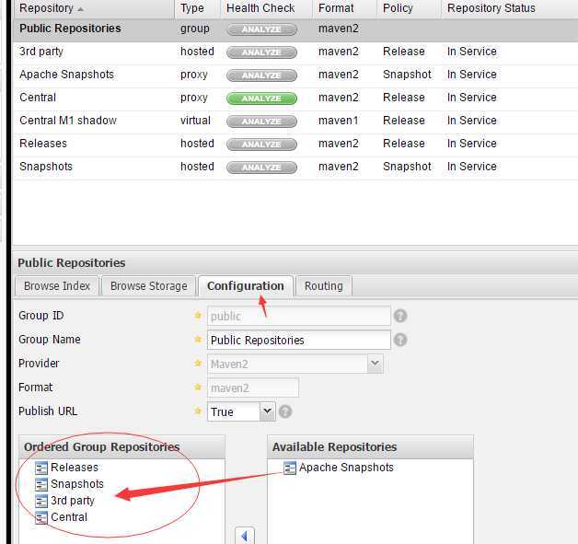
Task: Click the 'virtual' type cell
Action: (x=195, y=121)
